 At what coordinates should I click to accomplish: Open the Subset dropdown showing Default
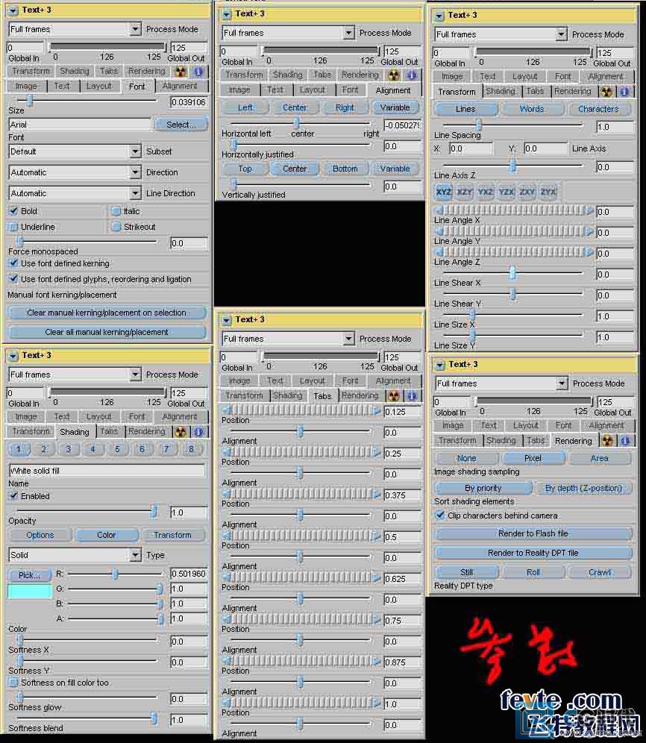(135, 151)
